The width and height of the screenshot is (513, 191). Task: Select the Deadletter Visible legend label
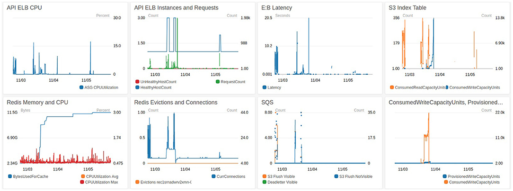[283, 182]
